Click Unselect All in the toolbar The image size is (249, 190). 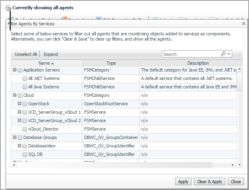coord(26,54)
